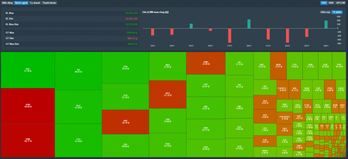This screenshot has width=348, height=159.
Task: Click the 22/11 red bar in chart
Action: [287, 36]
